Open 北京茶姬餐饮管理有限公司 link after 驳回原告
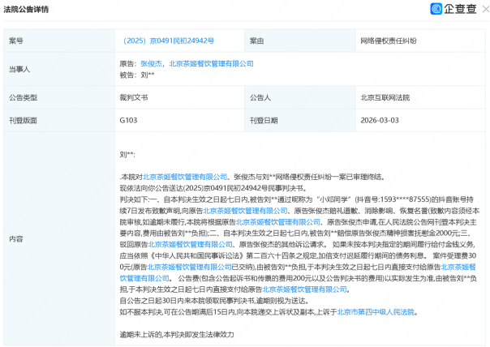Viewport: 490px width, 347px height. click(x=191, y=245)
